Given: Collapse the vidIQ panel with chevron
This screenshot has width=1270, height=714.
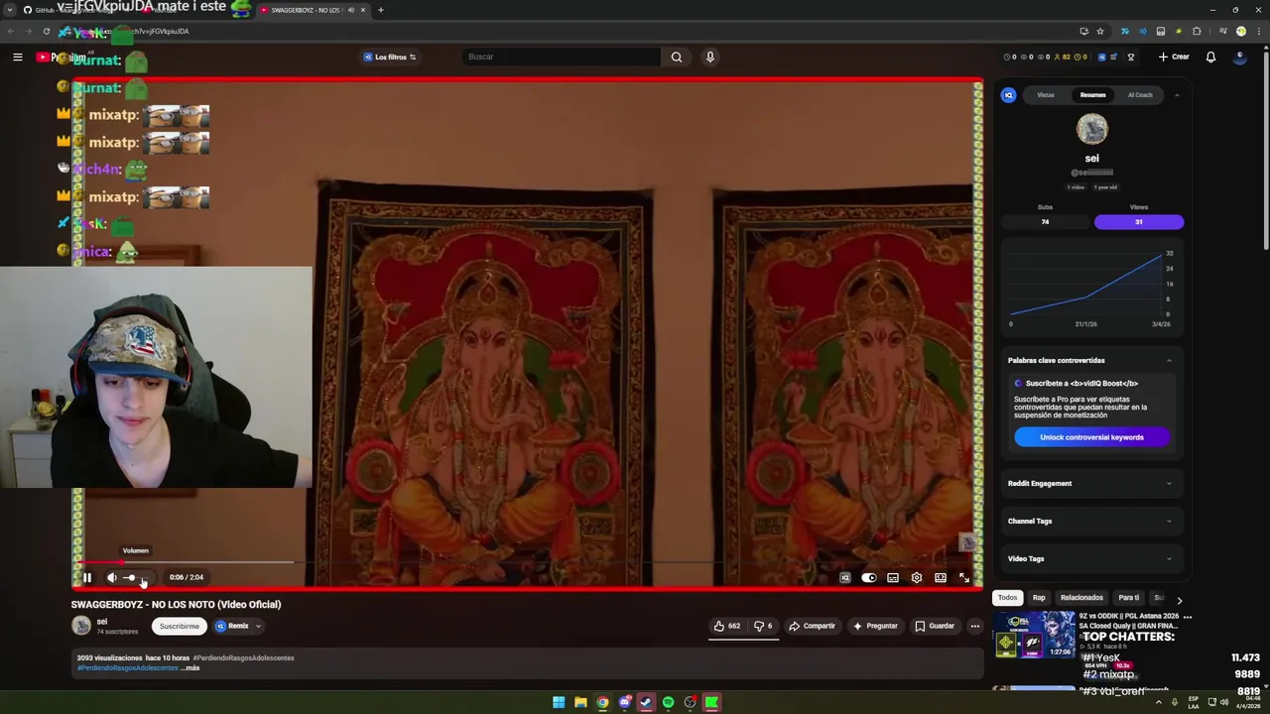Looking at the screenshot, I should point(1177,95).
